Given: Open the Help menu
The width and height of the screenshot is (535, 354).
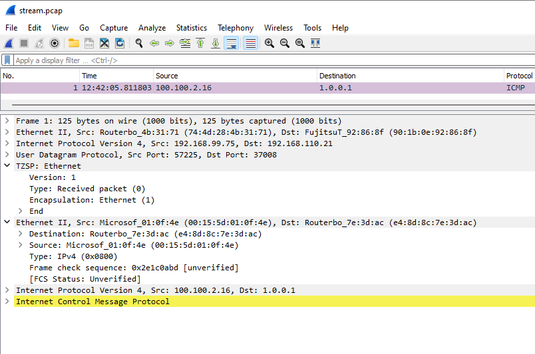Looking at the screenshot, I should click(340, 28).
